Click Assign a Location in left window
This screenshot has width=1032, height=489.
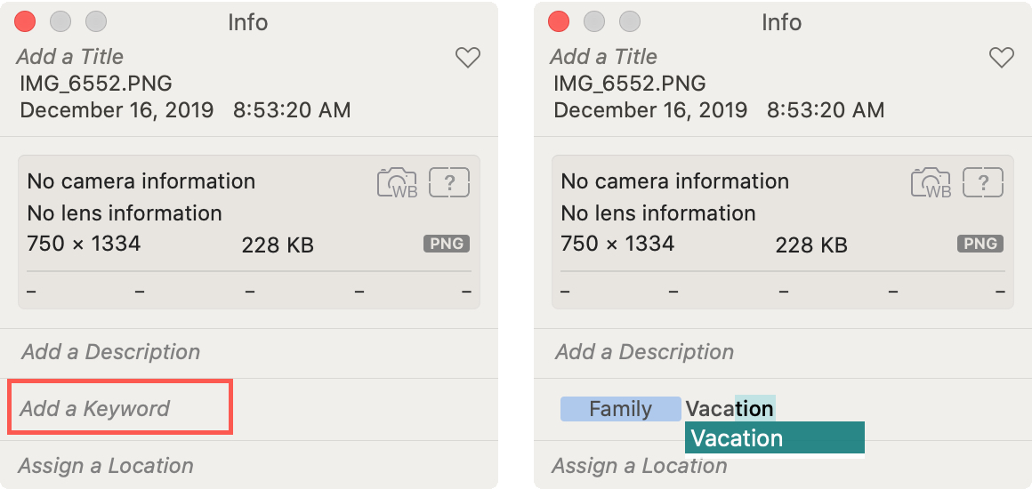pos(105,466)
